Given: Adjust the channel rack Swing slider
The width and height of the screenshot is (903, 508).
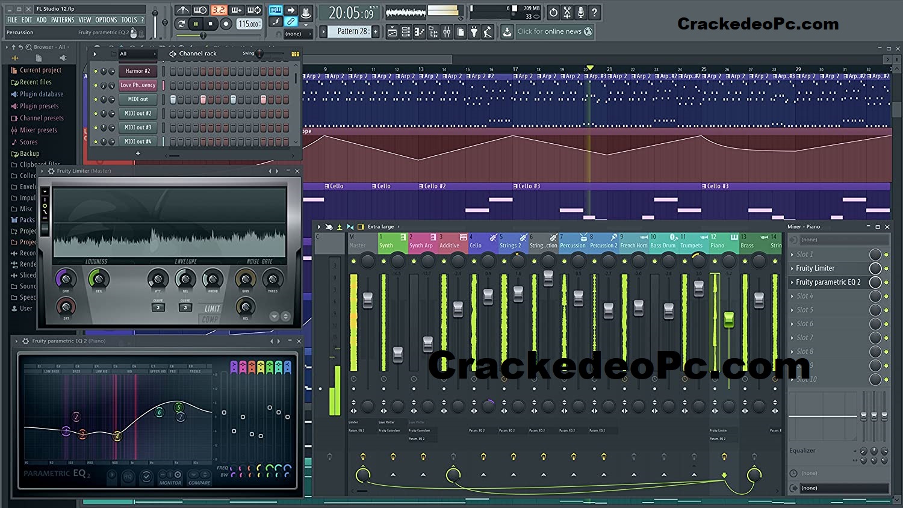Looking at the screenshot, I should click(259, 54).
